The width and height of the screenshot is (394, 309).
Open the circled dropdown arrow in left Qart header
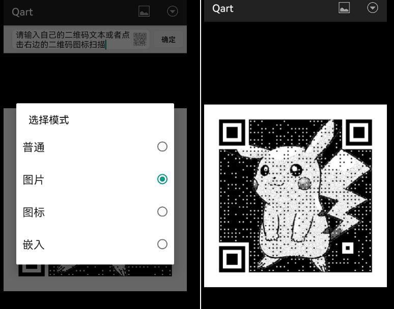click(173, 12)
